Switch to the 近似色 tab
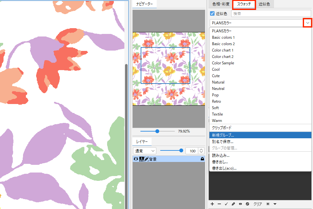Viewport: 313px width, 209px height. pos(264,4)
